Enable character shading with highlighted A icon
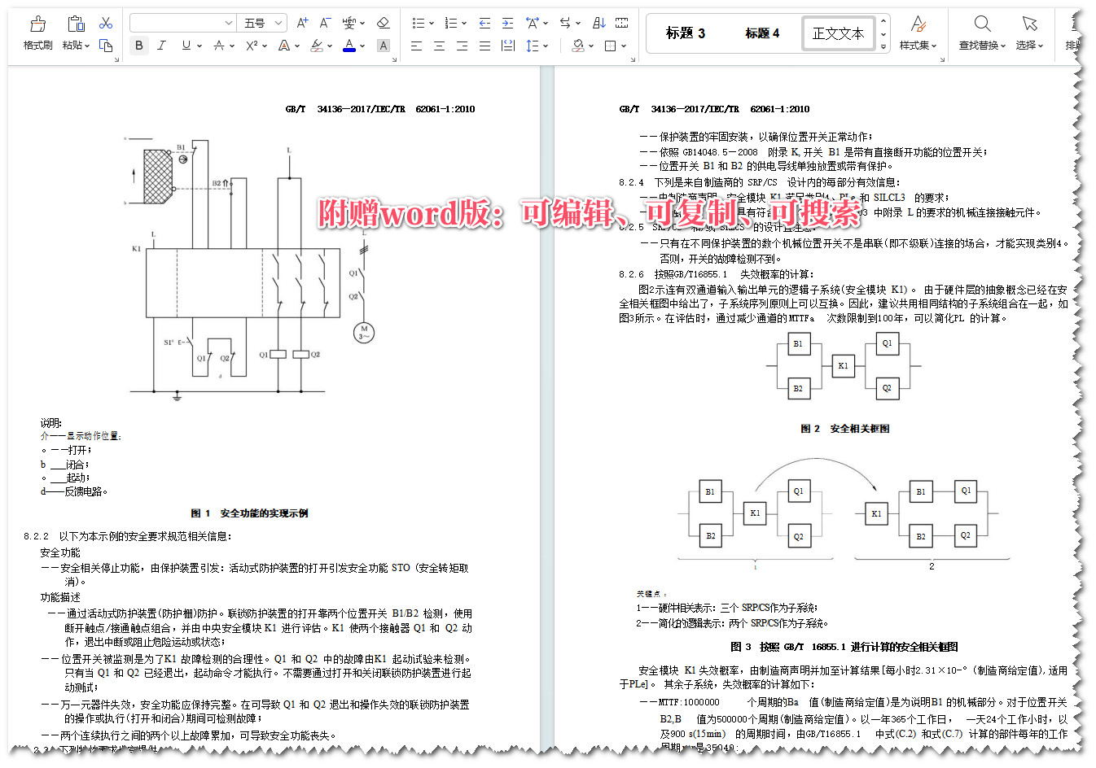 tap(383, 46)
